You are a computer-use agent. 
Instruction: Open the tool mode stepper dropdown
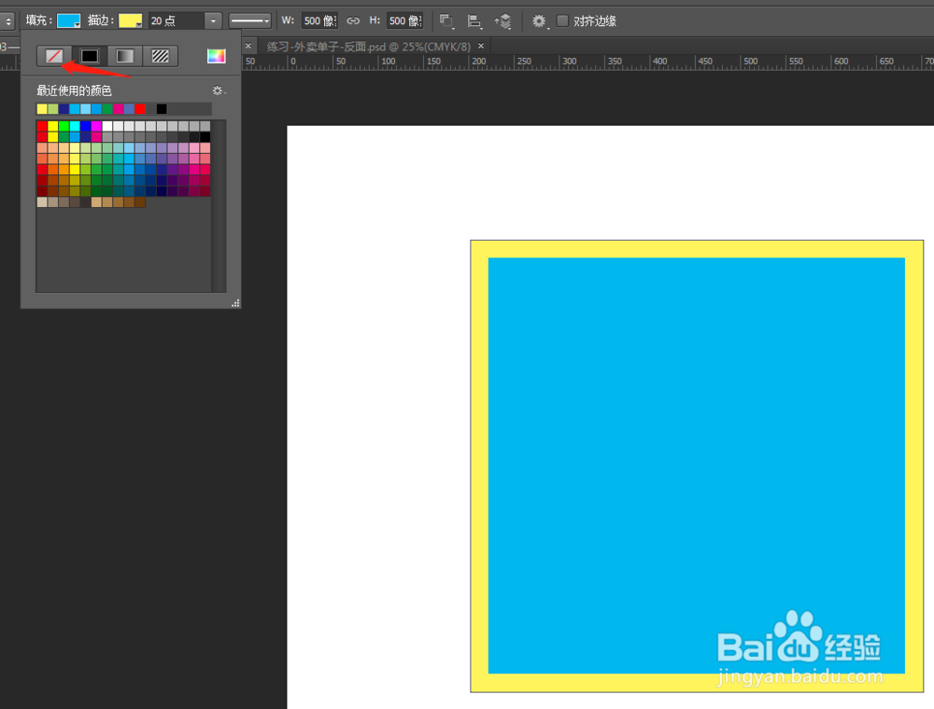[x=7, y=21]
